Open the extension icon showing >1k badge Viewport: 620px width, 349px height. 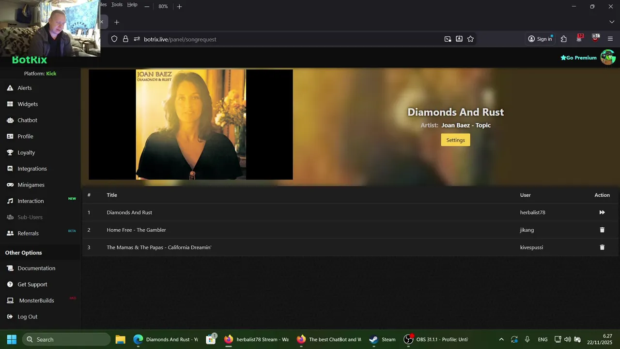click(x=595, y=38)
